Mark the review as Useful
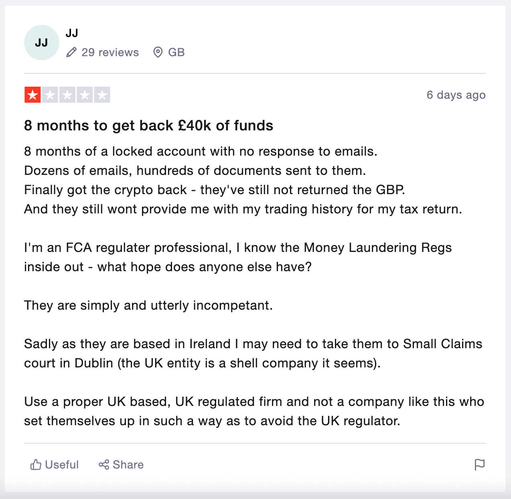This screenshot has width=511, height=499. click(62, 465)
